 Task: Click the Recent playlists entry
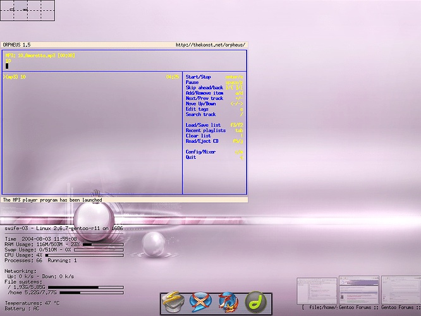[205, 130]
